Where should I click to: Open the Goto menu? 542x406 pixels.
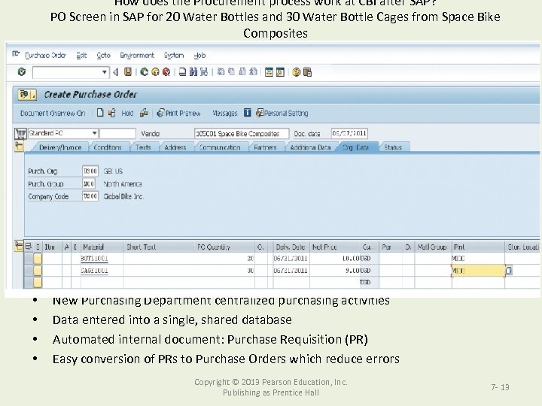(x=103, y=55)
